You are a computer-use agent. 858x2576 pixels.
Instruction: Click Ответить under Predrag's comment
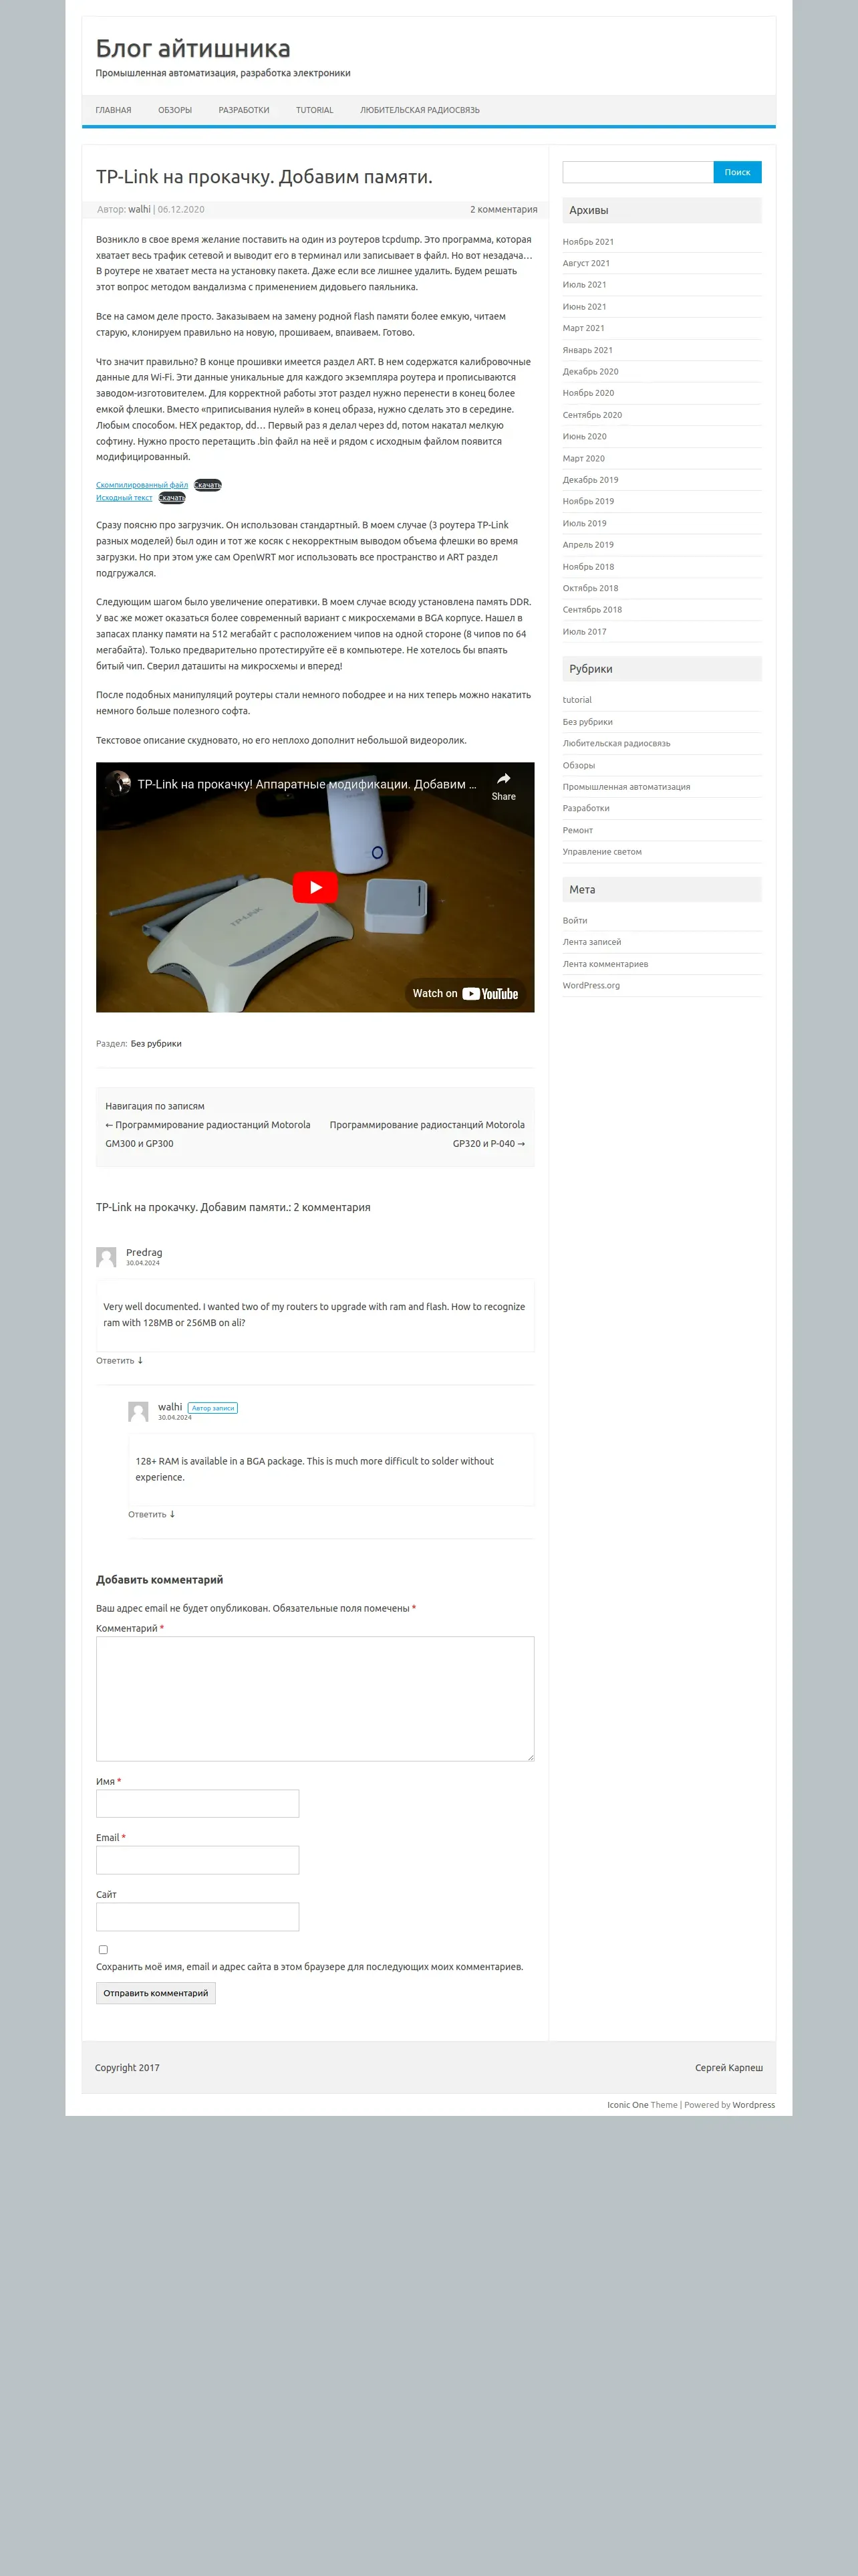(120, 1360)
